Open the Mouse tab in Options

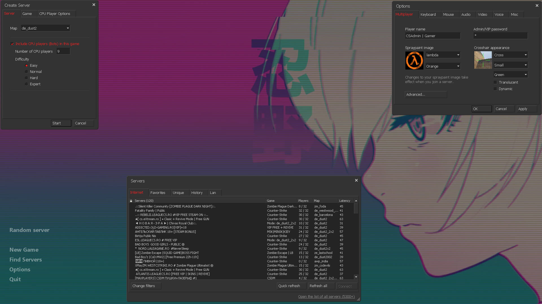click(x=450, y=14)
